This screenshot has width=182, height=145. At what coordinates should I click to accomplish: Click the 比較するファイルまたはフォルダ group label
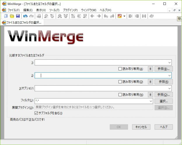click(x=27, y=55)
